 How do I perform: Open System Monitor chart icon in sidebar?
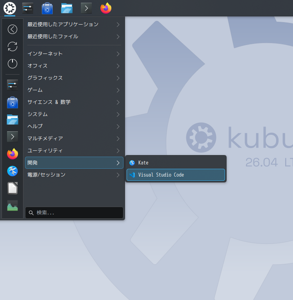[x=13, y=205]
